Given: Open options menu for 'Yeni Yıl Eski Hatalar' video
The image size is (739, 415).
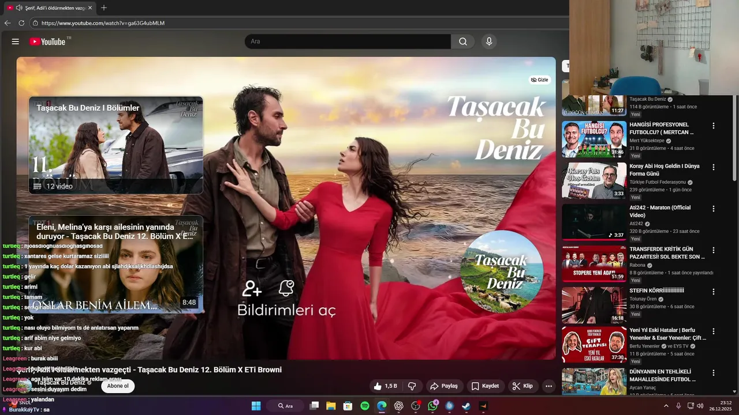Looking at the screenshot, I should pos(713,331).
